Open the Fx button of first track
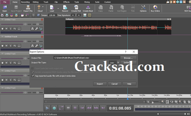 (x=15, y=29)
